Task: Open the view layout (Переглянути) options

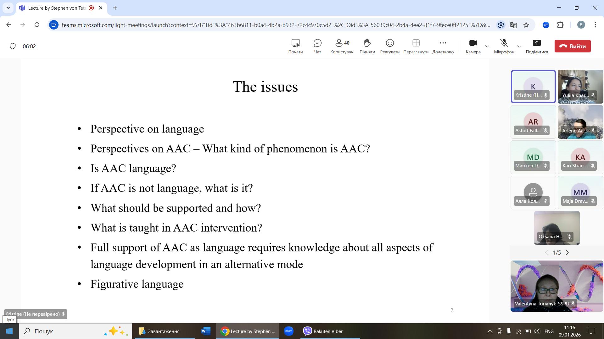Action: 416,46
